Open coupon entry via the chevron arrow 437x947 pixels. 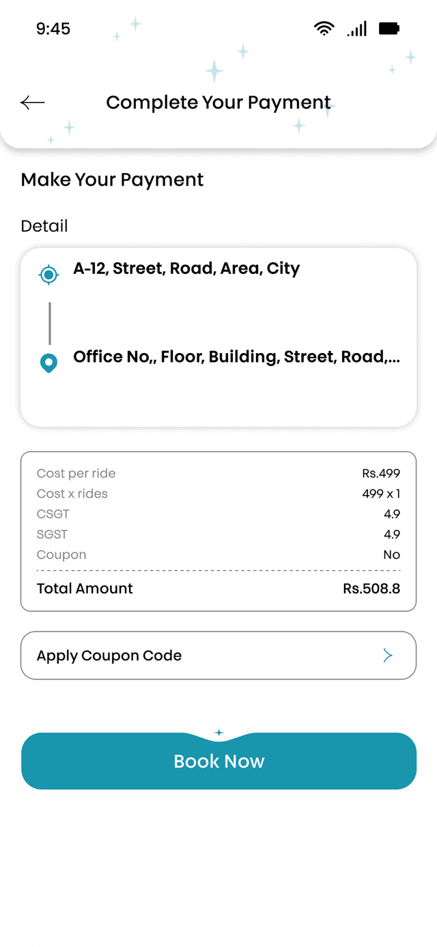click(388, 655)
